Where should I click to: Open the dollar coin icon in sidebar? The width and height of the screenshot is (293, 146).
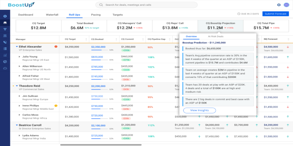pos(5,16)
